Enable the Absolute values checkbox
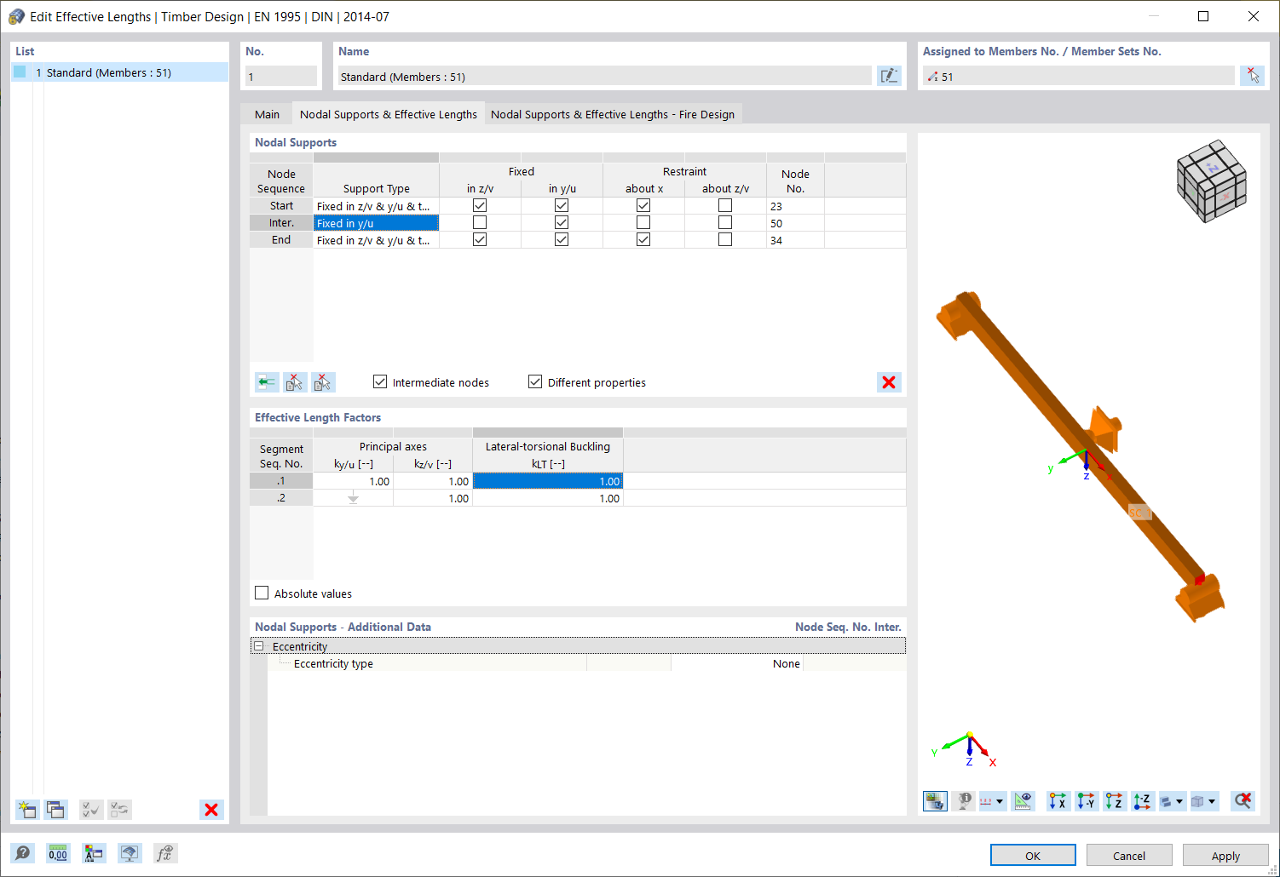The image size is (1280, 877). point(262,593)
